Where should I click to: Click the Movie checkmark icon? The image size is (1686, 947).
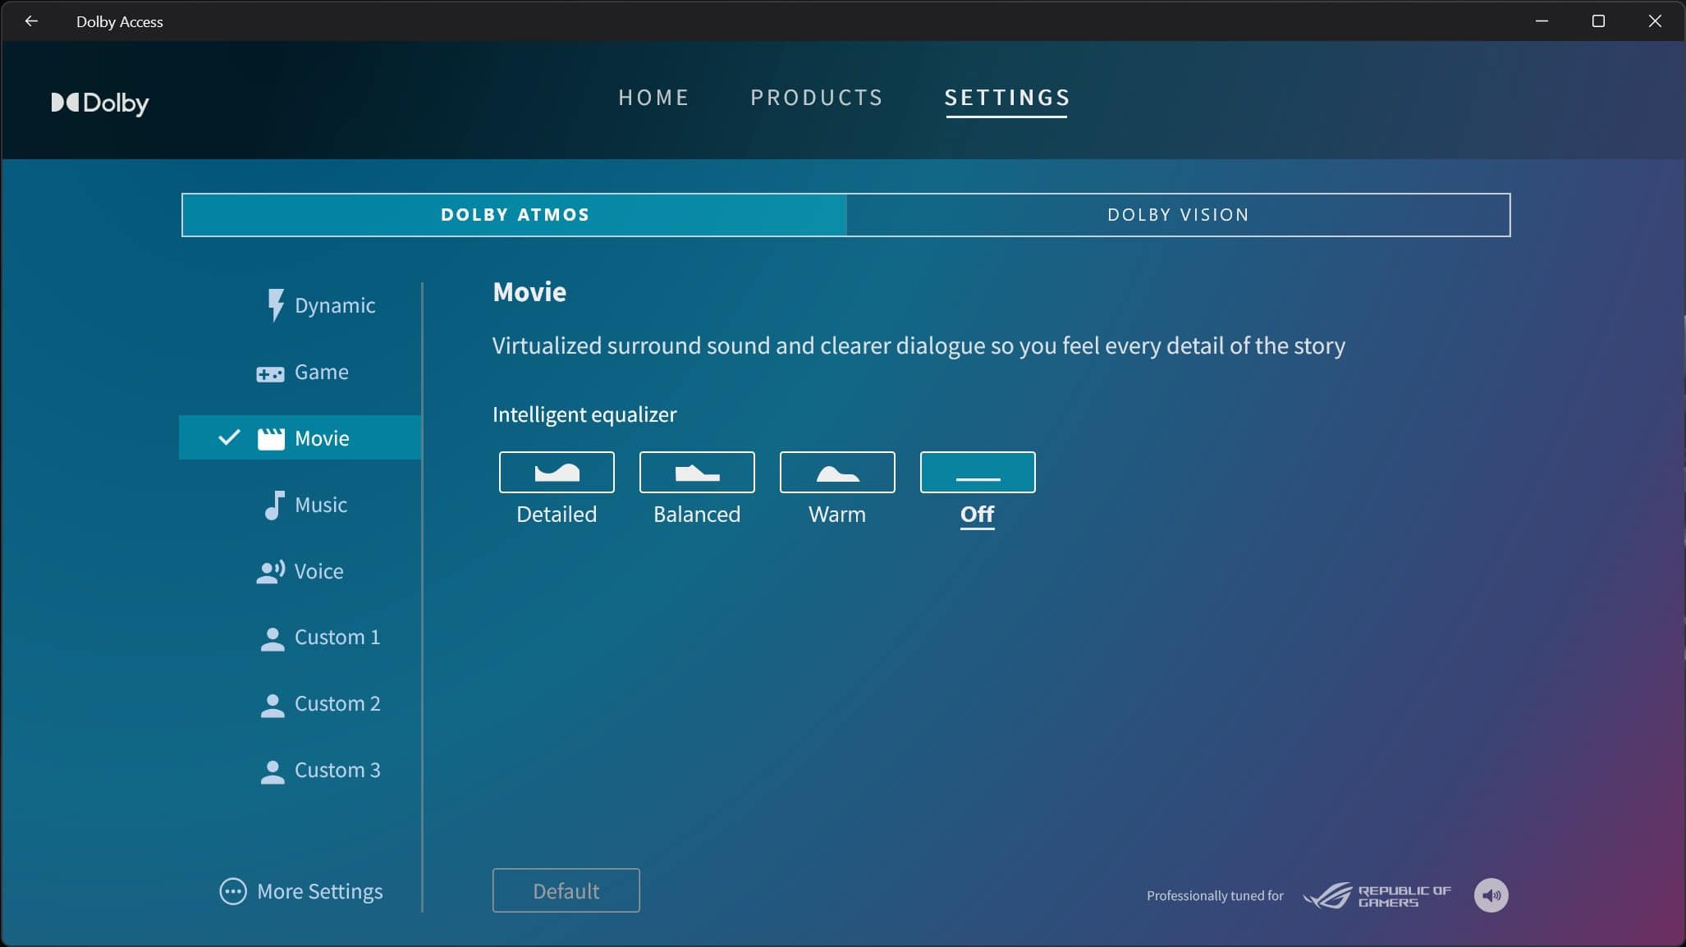point(229,437)
